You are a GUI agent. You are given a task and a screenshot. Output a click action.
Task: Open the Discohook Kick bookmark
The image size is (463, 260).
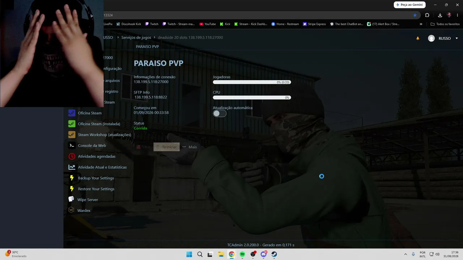[129, 24]
